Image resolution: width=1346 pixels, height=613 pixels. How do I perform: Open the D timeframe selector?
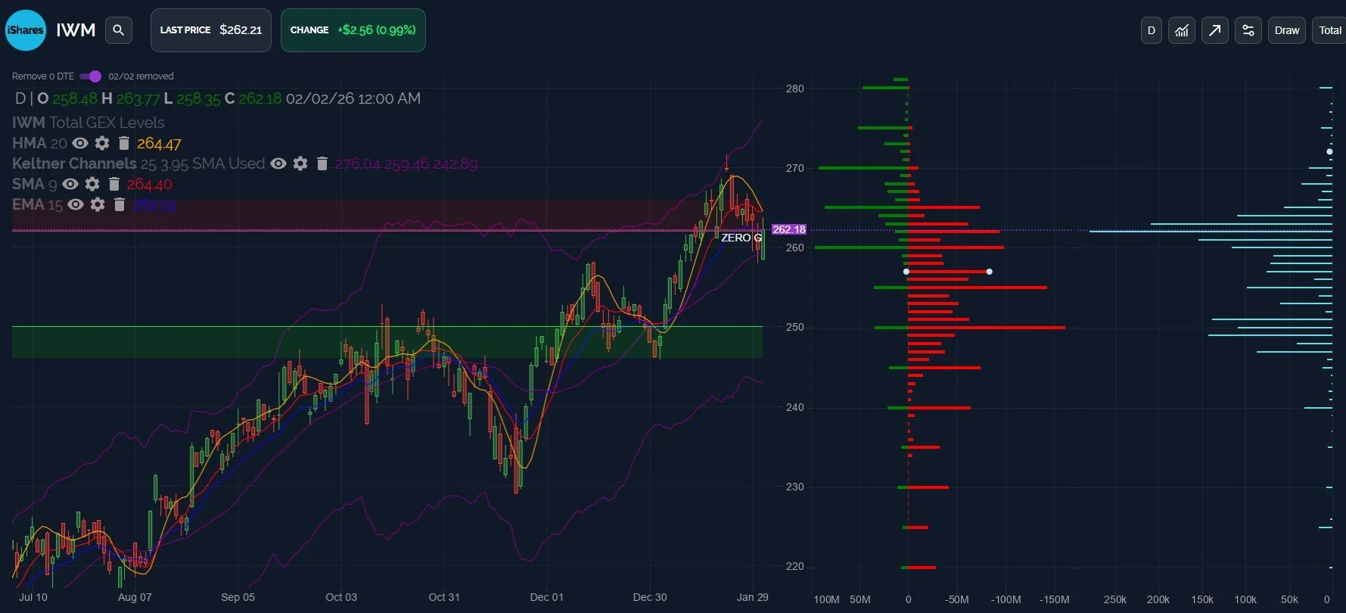[x=1152, y=30]
